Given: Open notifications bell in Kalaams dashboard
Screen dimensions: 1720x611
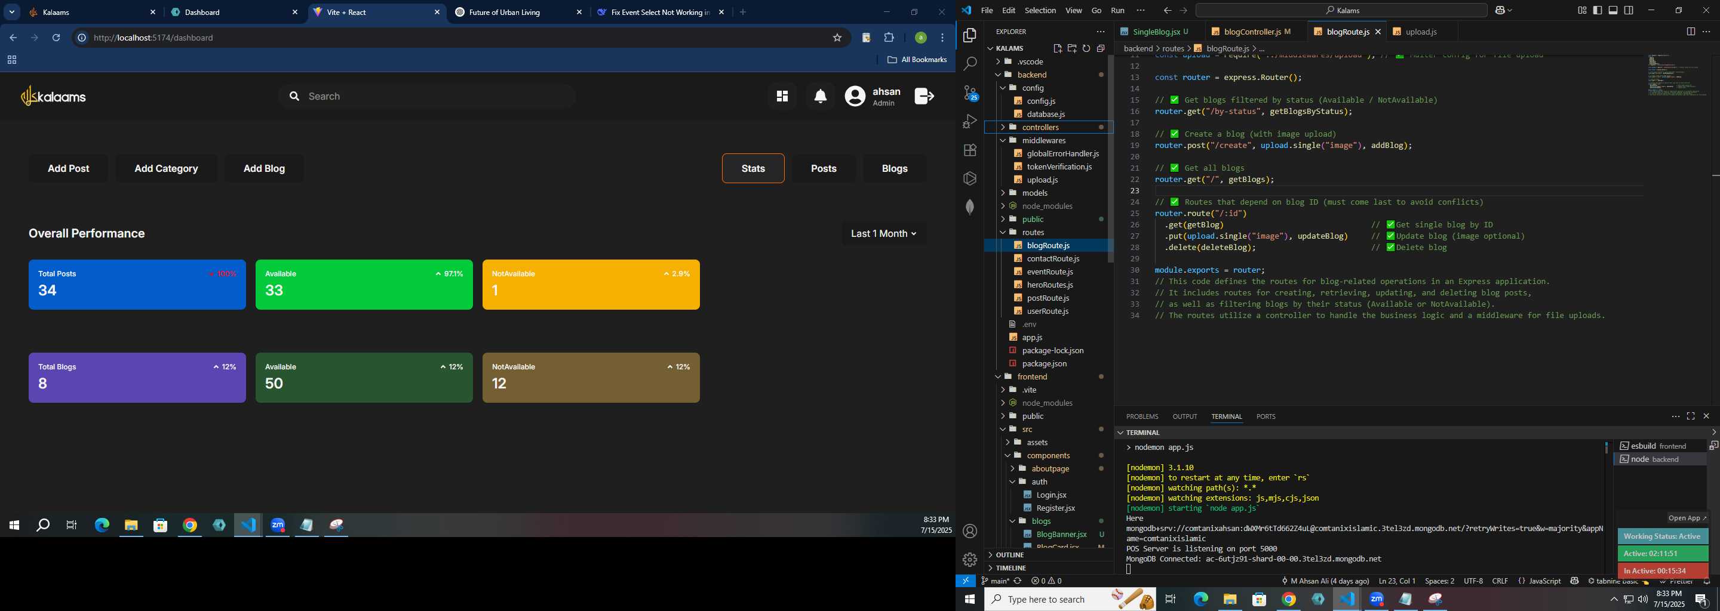Looking at the screenshot, I should (x=821, y=96).
